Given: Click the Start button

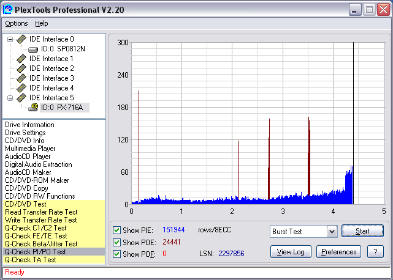Looking at the screenshot, I should click(x=362, y=231).
